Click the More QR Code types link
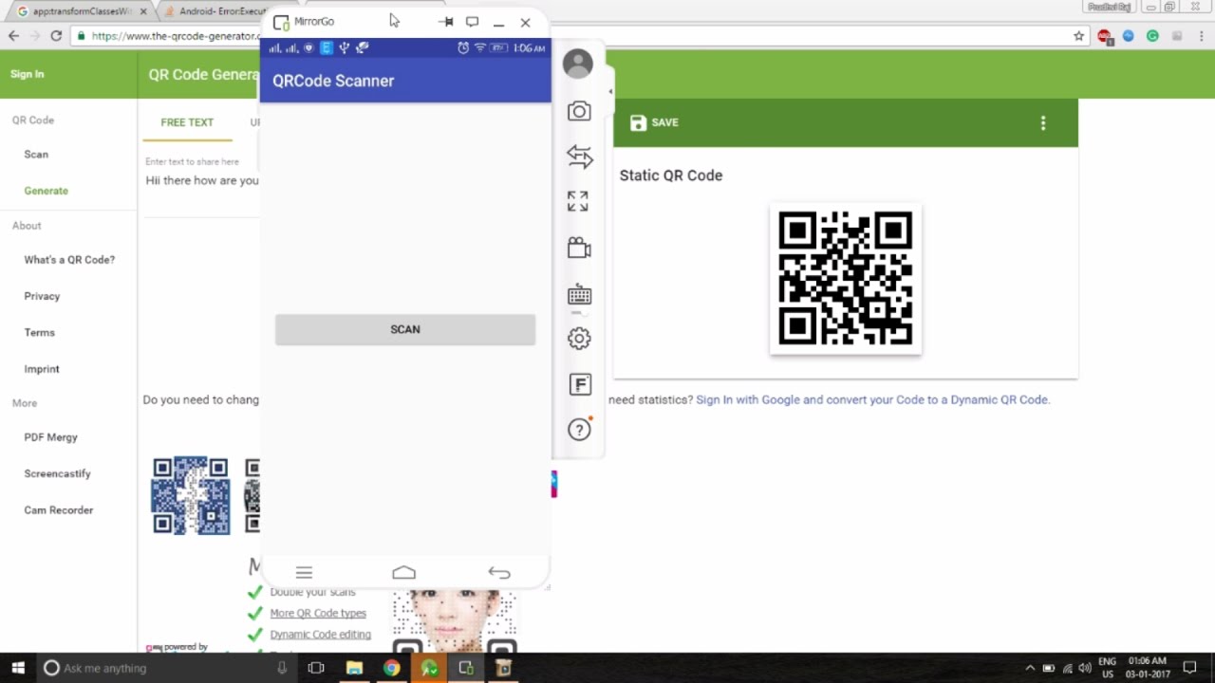Viewport: 1215px width, 683px height. [318, 613]
